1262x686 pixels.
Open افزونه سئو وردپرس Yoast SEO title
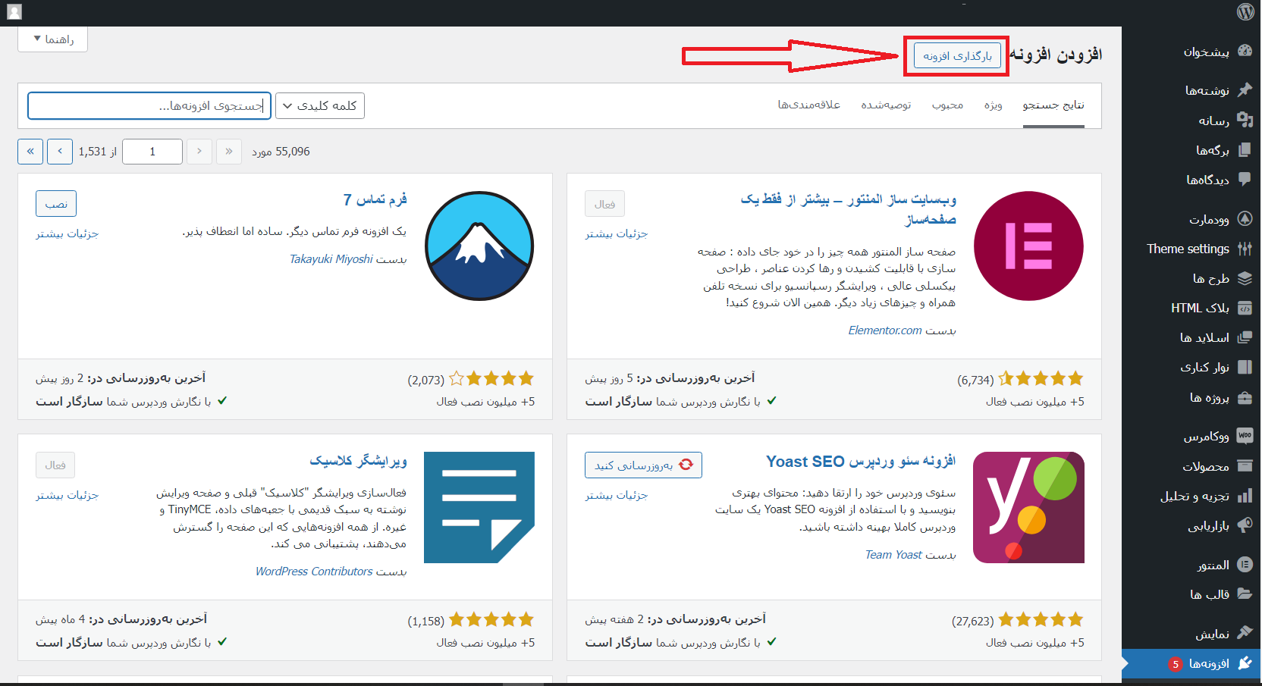click(861, 462)
